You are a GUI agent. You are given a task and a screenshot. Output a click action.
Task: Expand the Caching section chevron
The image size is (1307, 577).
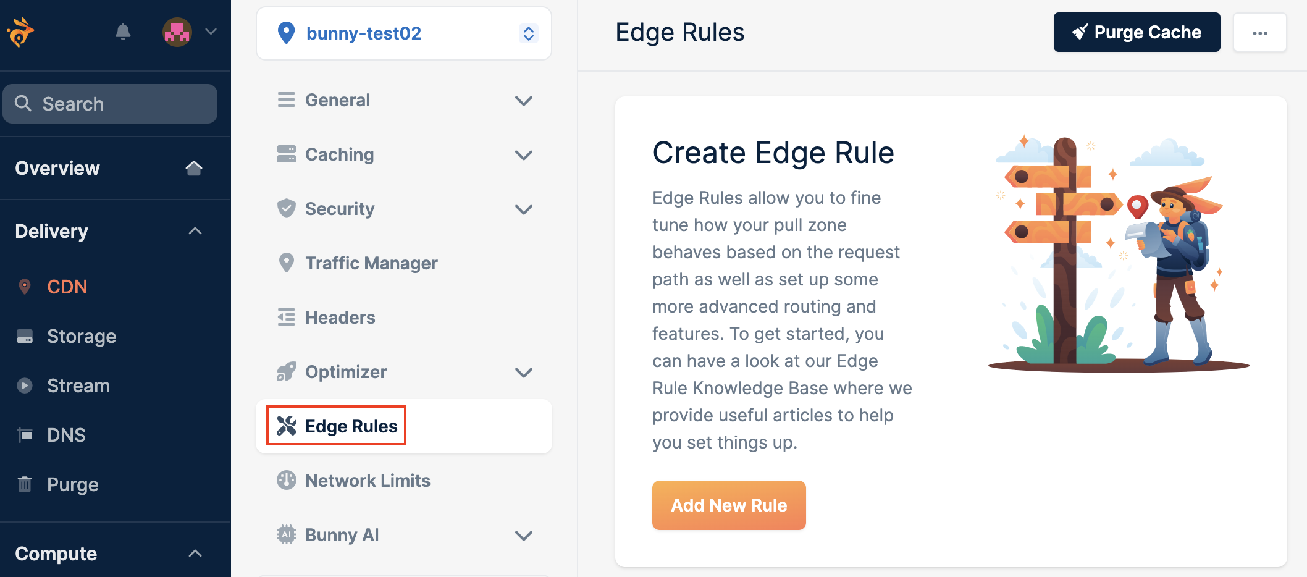[x=524, y=155]
